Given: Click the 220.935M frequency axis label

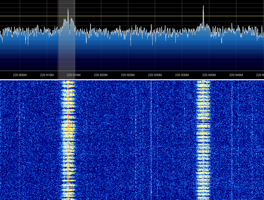Looking at the screenshot, I should [x=182, y=75].
